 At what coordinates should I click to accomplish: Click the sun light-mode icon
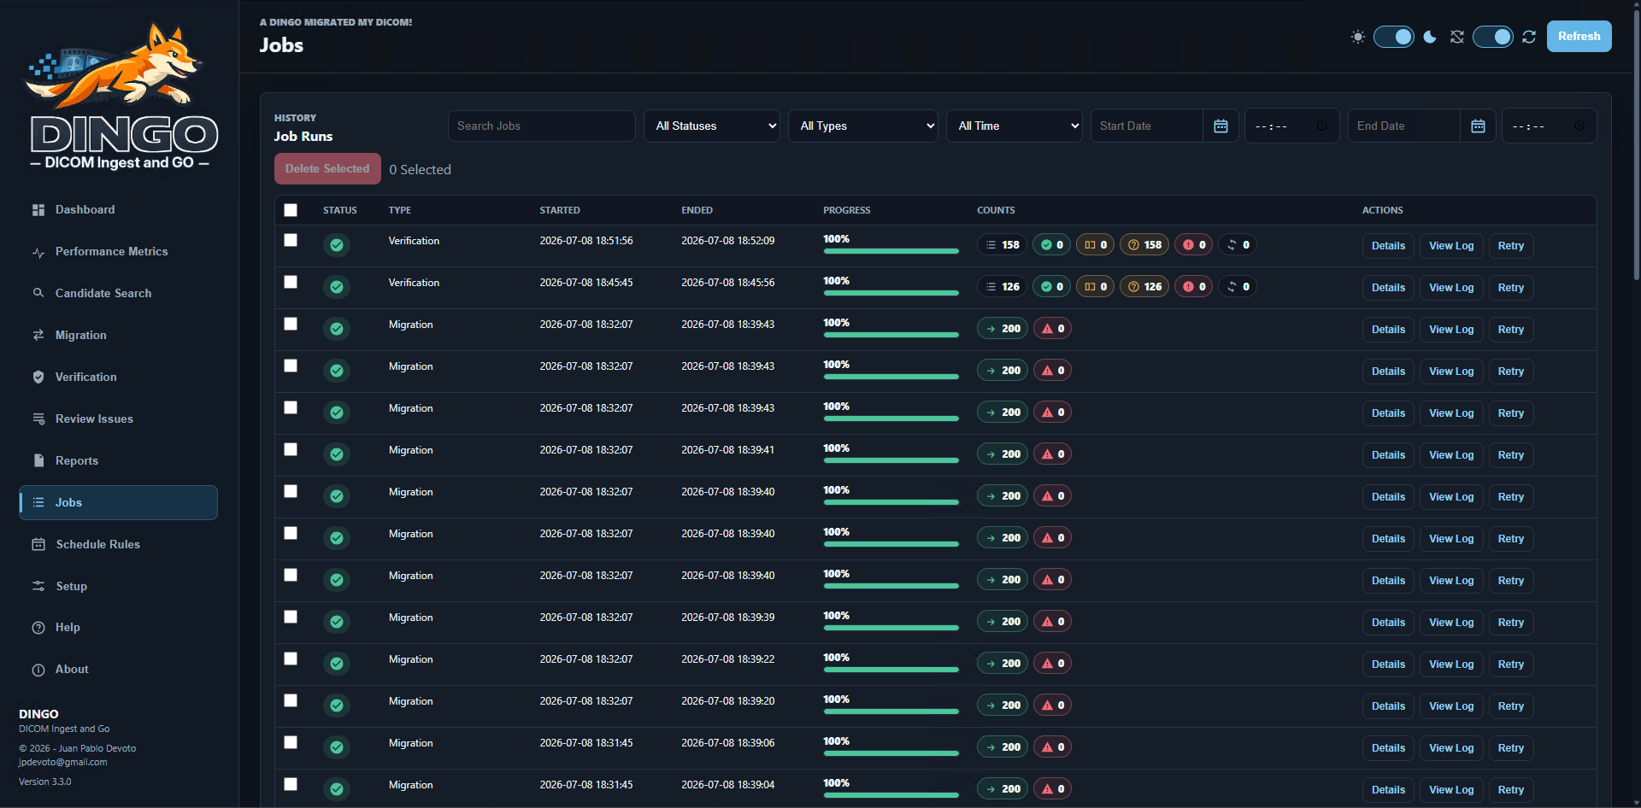pos(1357,37)
